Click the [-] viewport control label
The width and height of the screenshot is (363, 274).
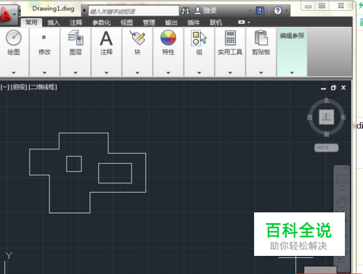tap(5, 87)
